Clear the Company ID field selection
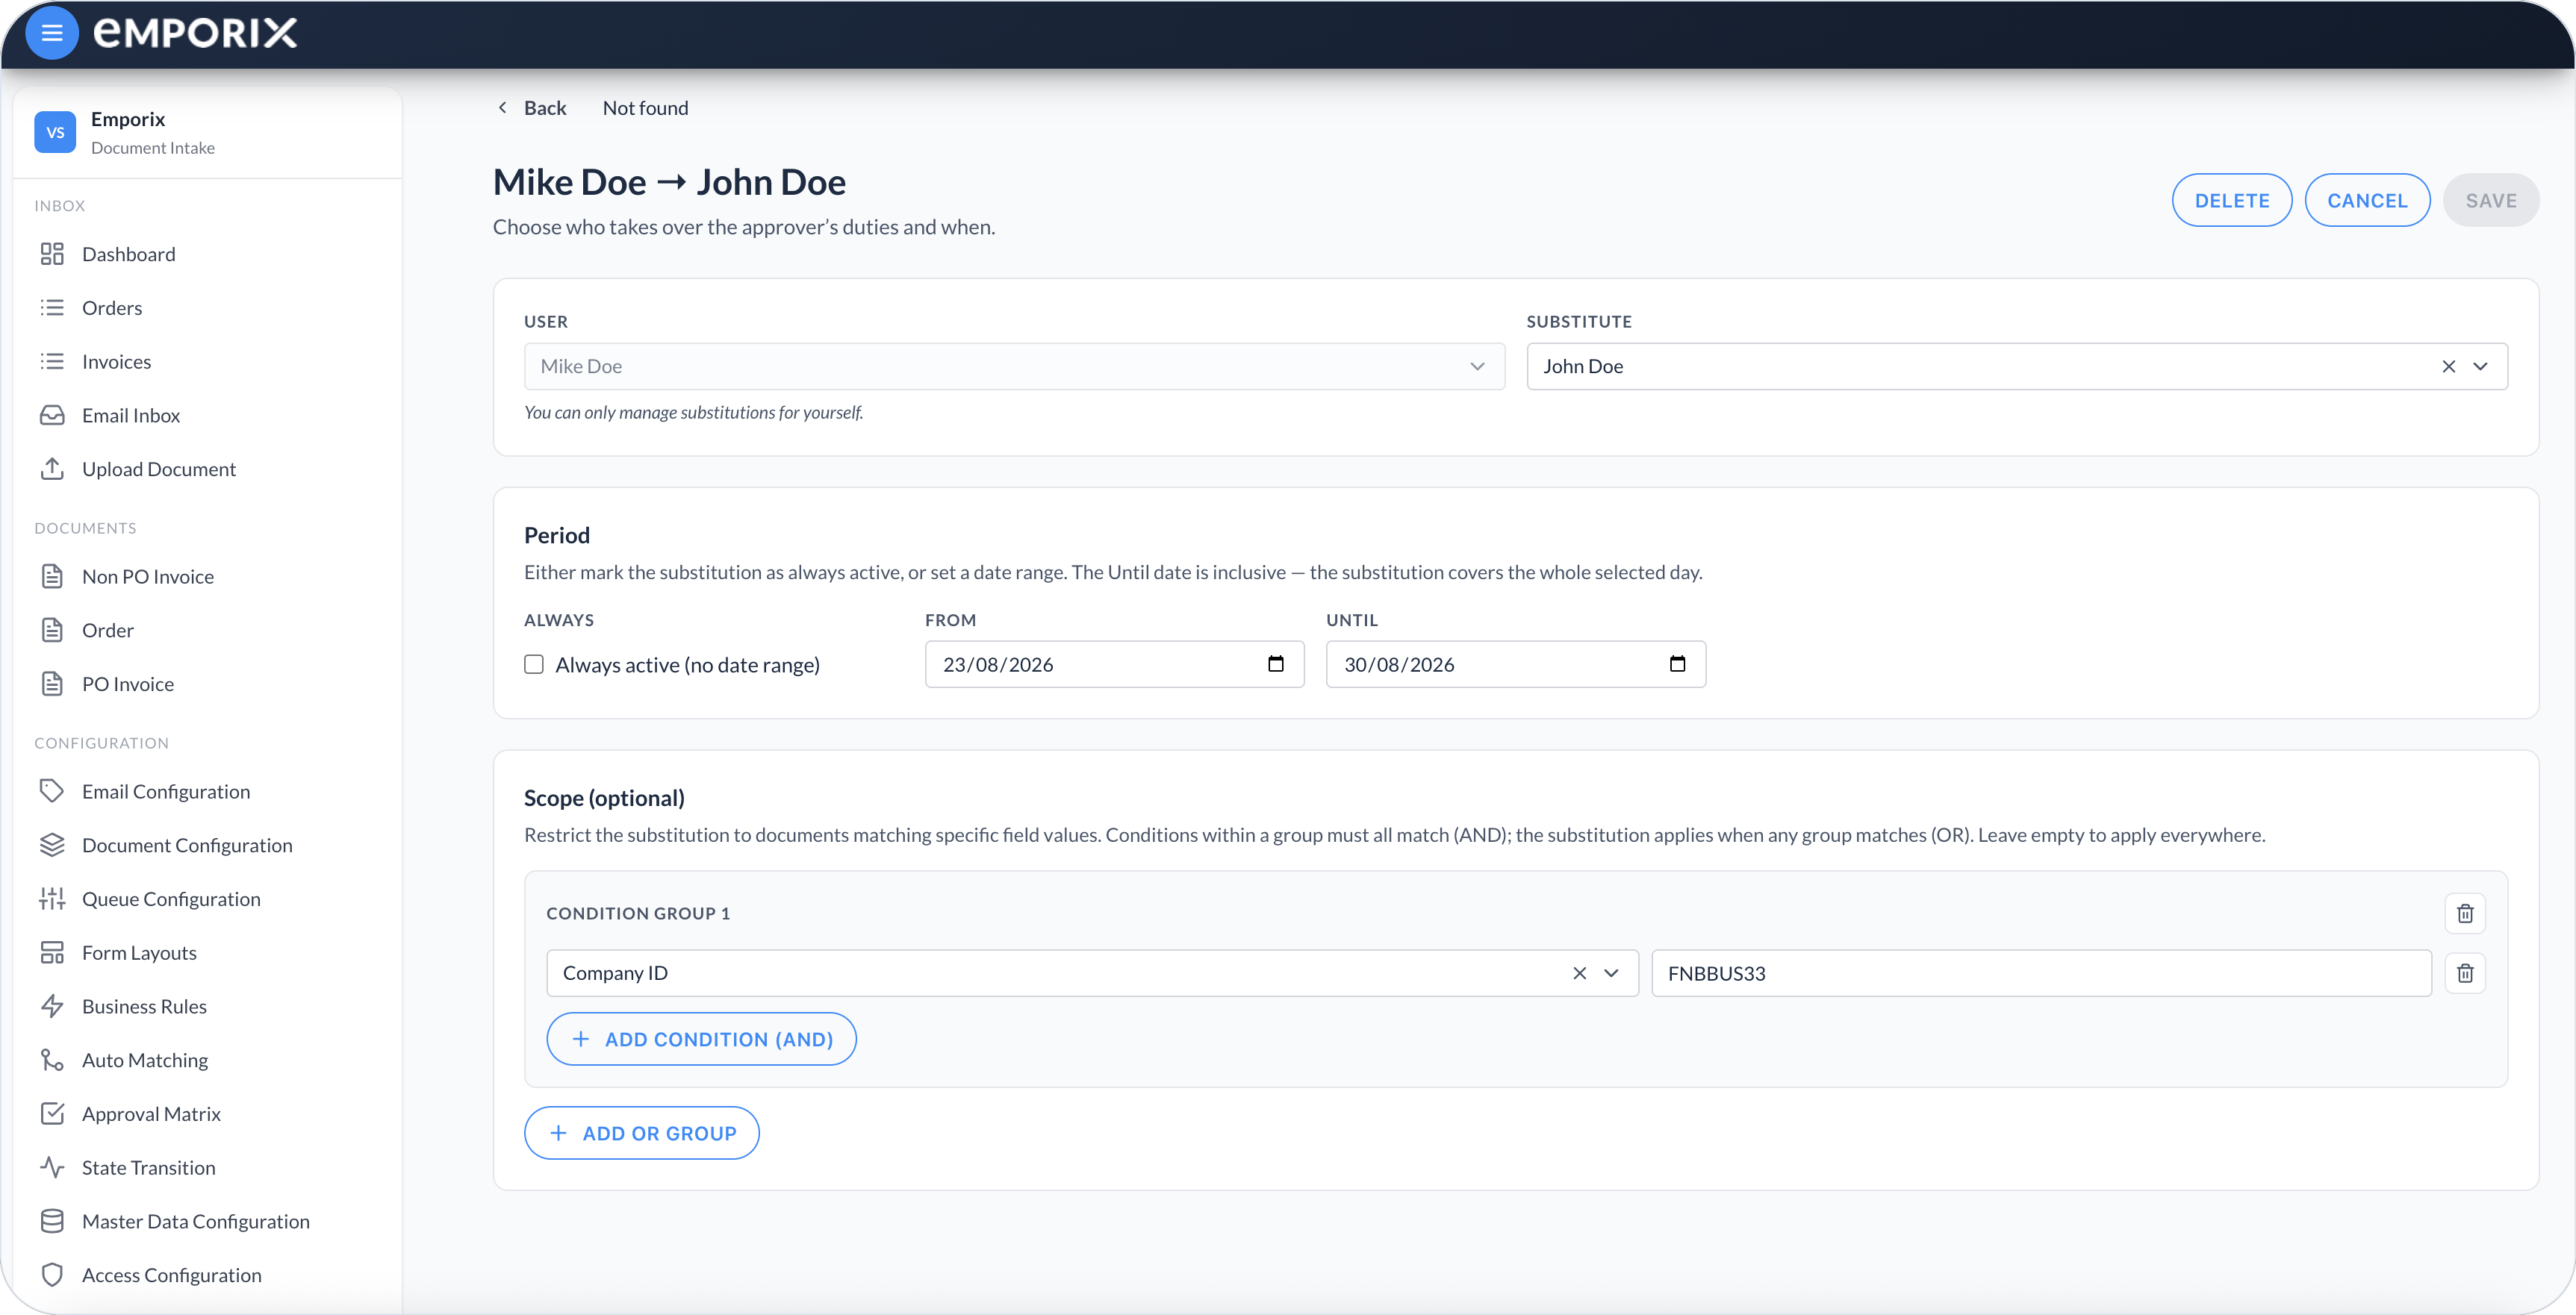 point(1580,973)
